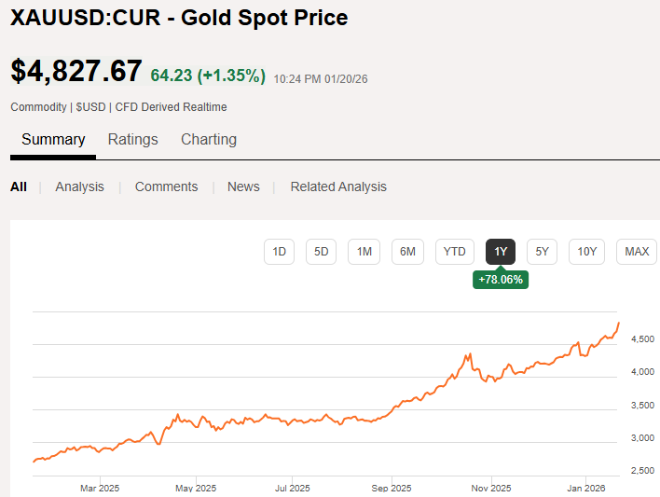
Task: Click the +78.06% performance badge
Action: click(501, 280)
